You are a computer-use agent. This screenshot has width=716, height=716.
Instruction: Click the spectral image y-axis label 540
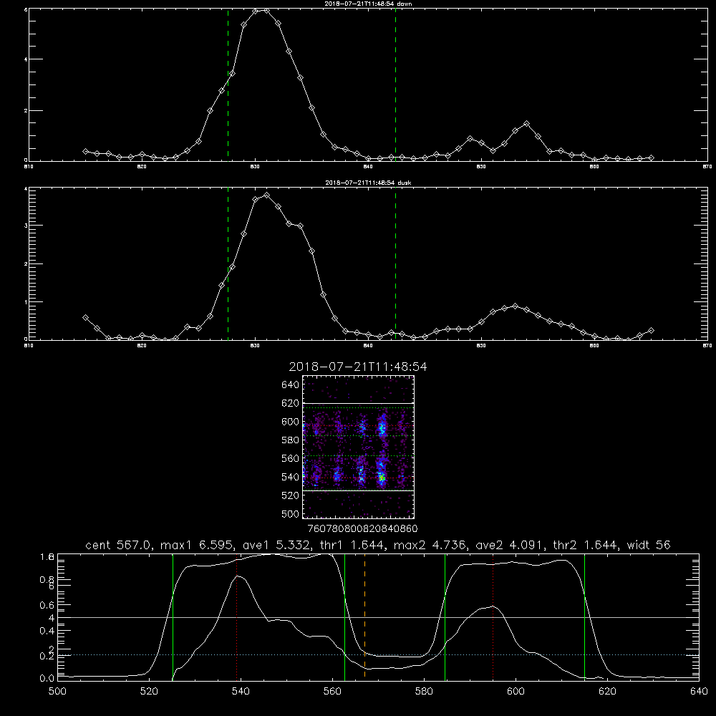(x=290, y=477)
